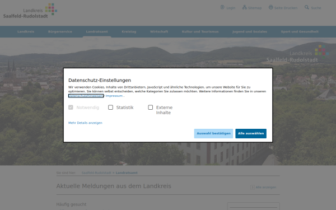Image resolution: width=336 pixels, height=210 pixels.
Task: Click the magnifier search icon
Action: pos(307,7)
